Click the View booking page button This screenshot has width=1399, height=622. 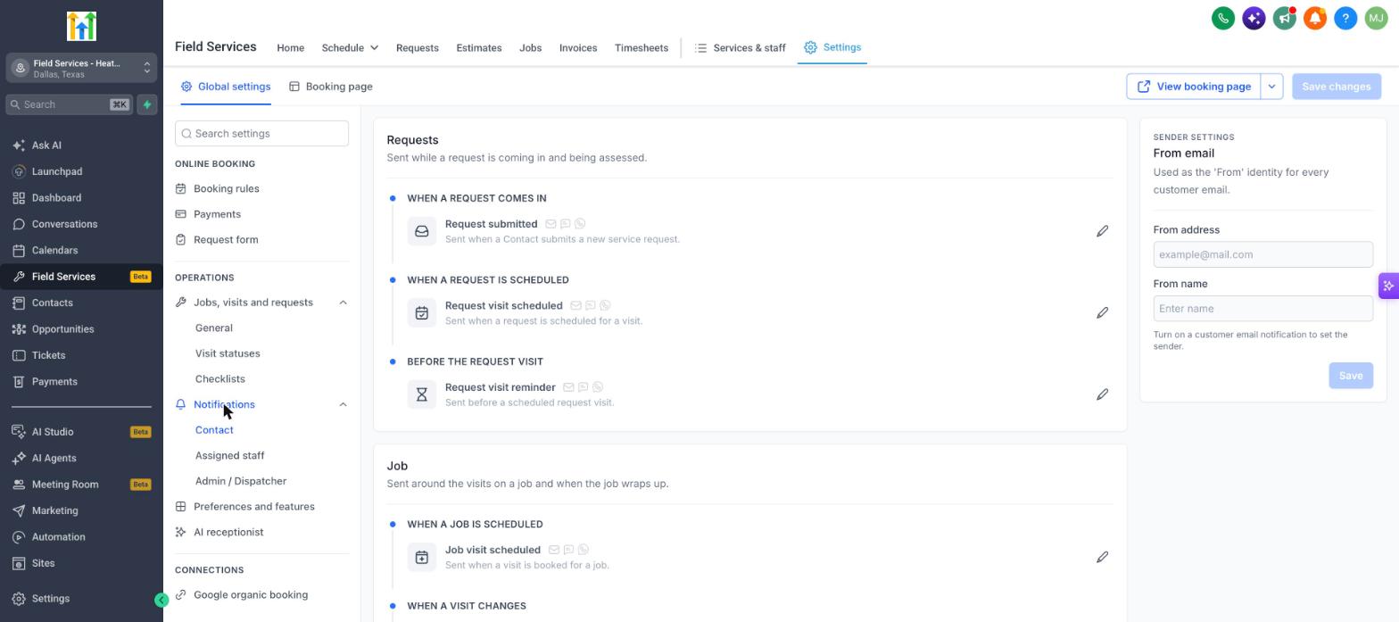tap(1194, 87)
